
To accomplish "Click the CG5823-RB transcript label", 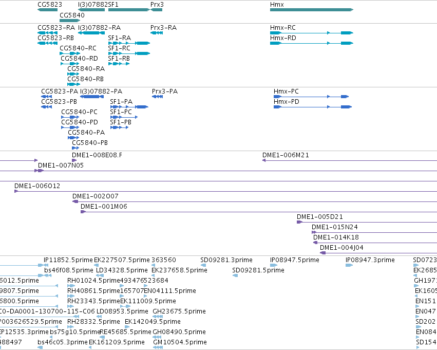I will 56,38.
